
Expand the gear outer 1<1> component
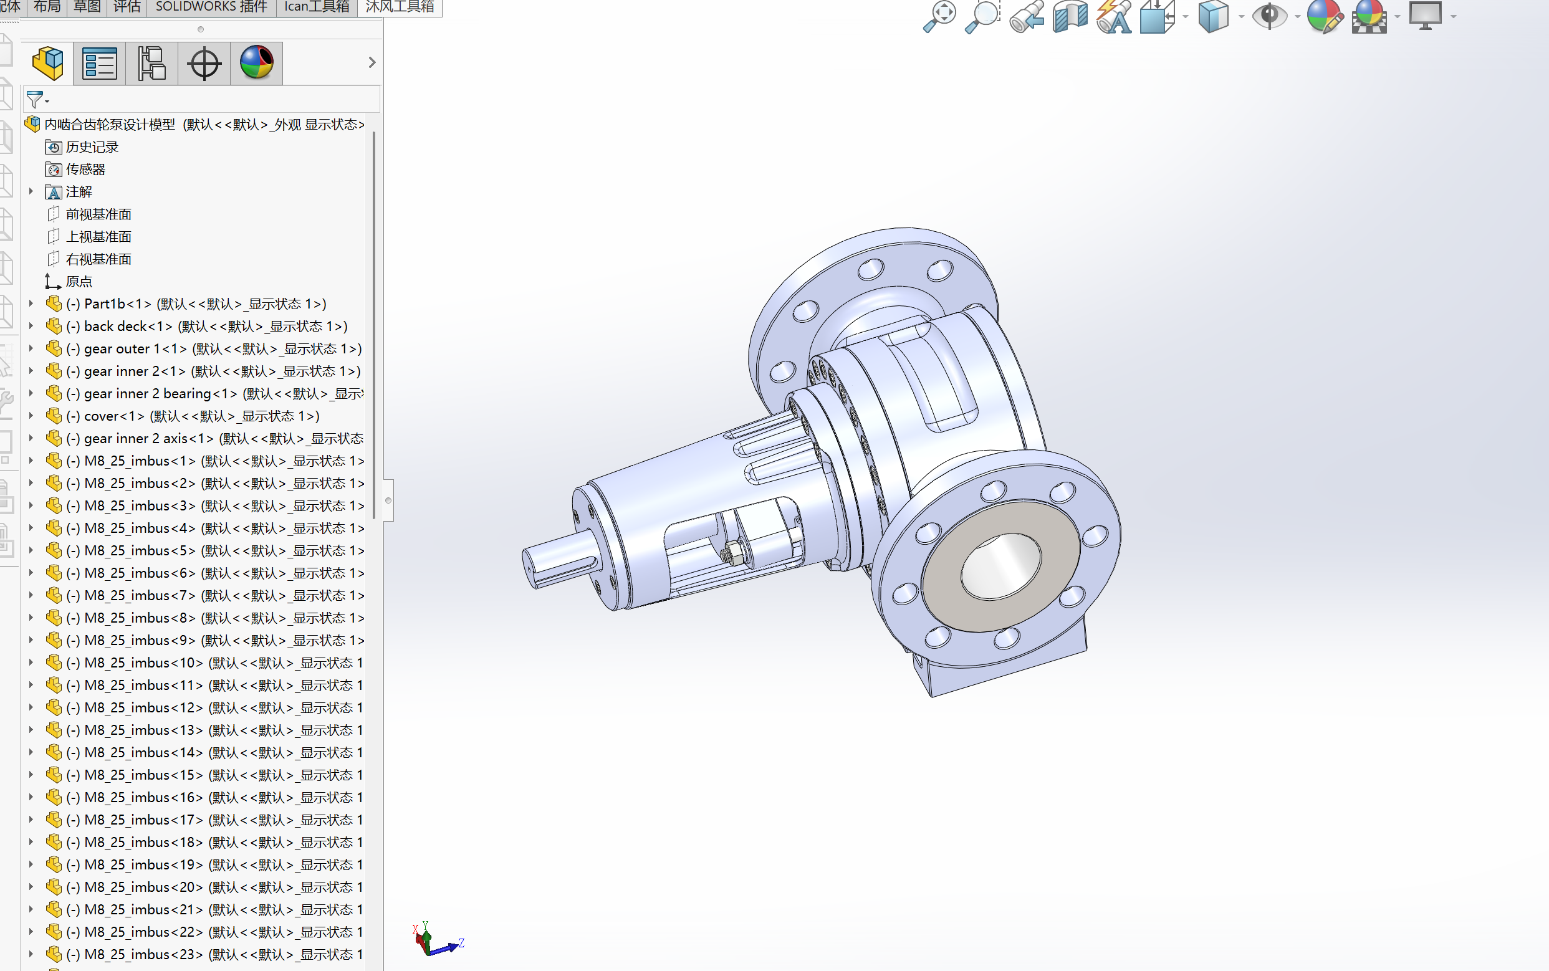pyautogui.click(x=31, y=349)
